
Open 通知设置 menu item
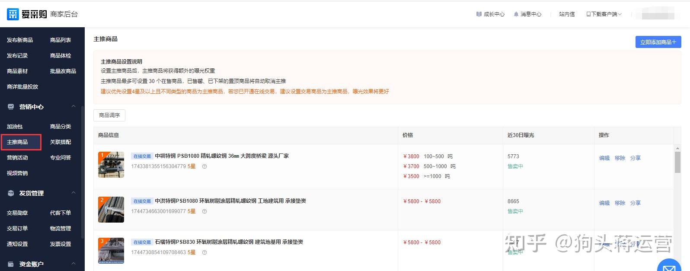pyautogui.click(x=17, y=244)
